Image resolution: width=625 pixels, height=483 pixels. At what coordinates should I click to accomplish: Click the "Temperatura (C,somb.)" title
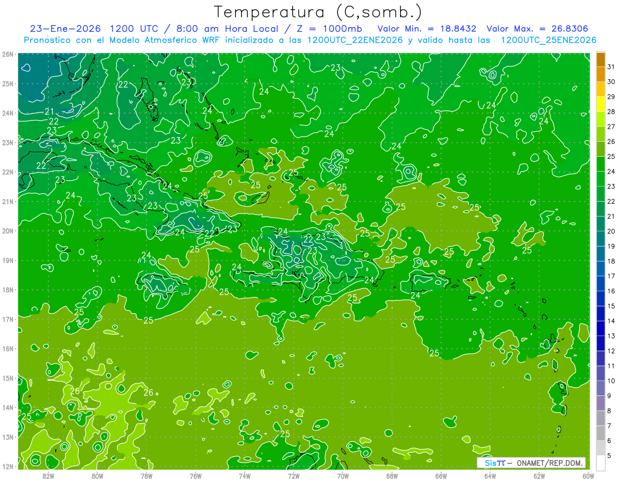click(x=318, y=13)
